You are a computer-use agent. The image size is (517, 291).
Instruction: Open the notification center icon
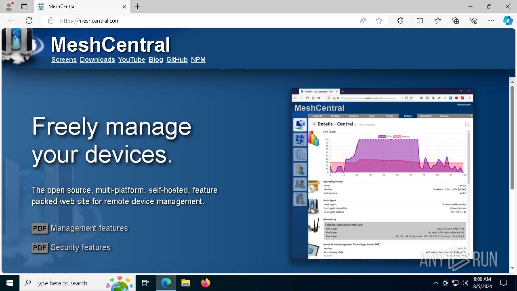pyautogui.click(x=504, y=283)
